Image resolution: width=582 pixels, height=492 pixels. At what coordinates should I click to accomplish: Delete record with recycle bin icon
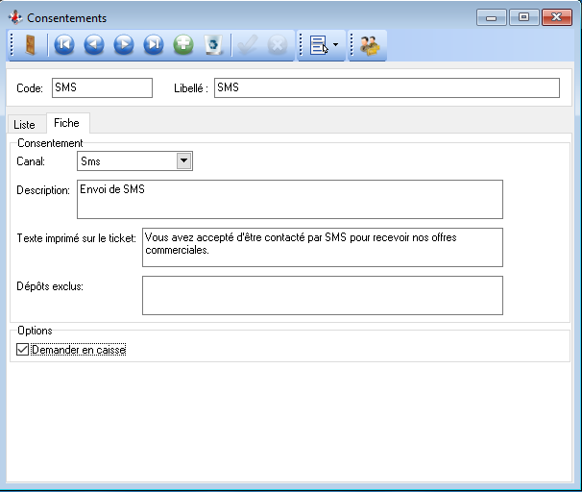click(213, 45)
